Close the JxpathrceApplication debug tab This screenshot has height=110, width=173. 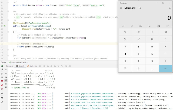(28, 62)
